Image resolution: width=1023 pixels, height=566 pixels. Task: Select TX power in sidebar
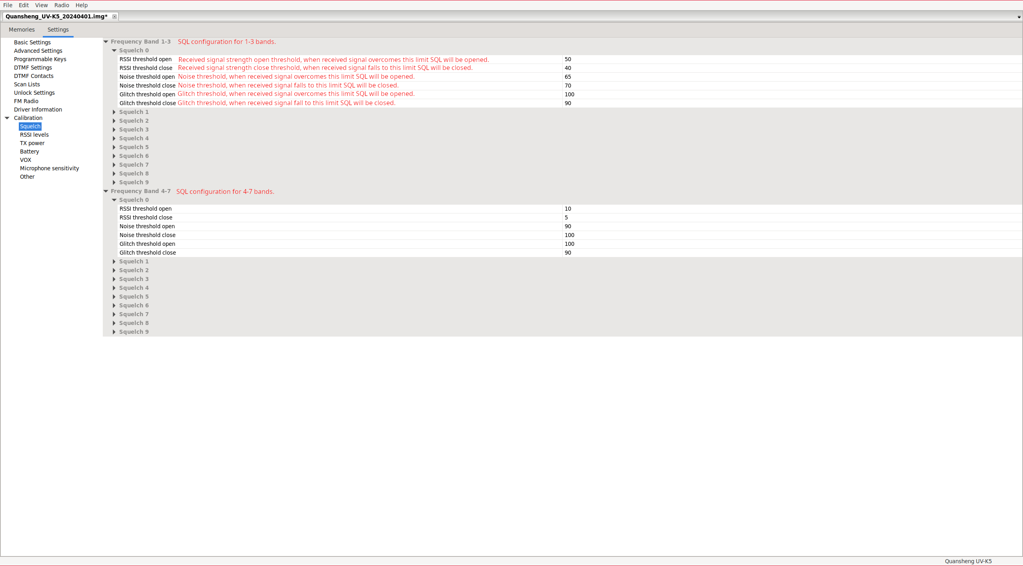click(x=32, y=143)
